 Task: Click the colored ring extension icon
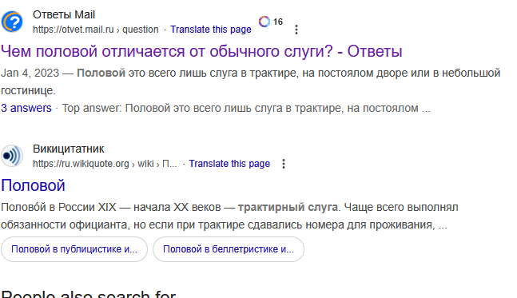(x=264, y=22)
